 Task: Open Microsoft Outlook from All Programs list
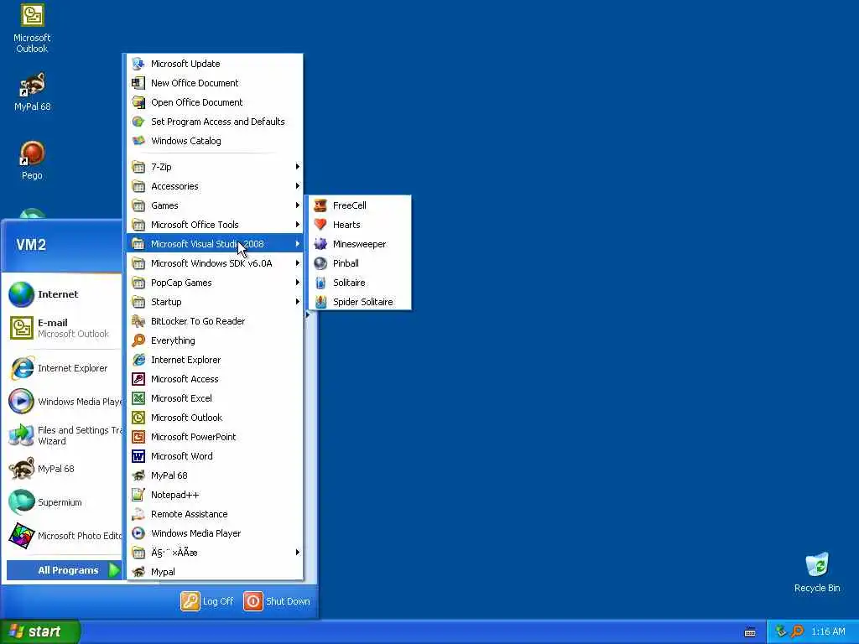click(x=215, y=418)
